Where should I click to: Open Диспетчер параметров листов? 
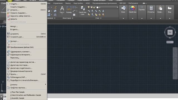[x=27, y=62]
